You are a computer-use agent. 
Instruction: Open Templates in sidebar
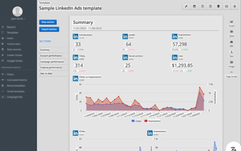tap(13, 33)
